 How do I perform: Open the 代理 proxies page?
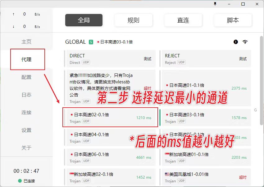pos(26,59)
